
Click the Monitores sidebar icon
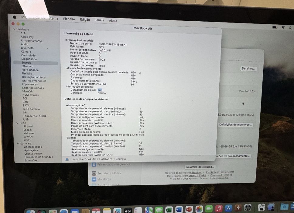pos(94,180)
